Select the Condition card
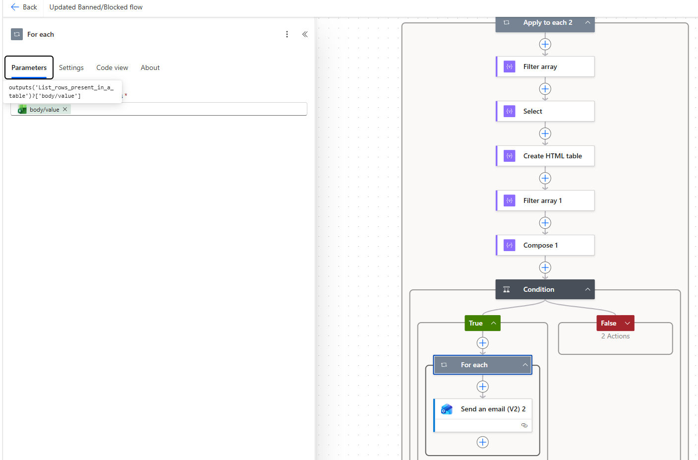The height and width of the screenshot is (460, 698). coord(545,289)
